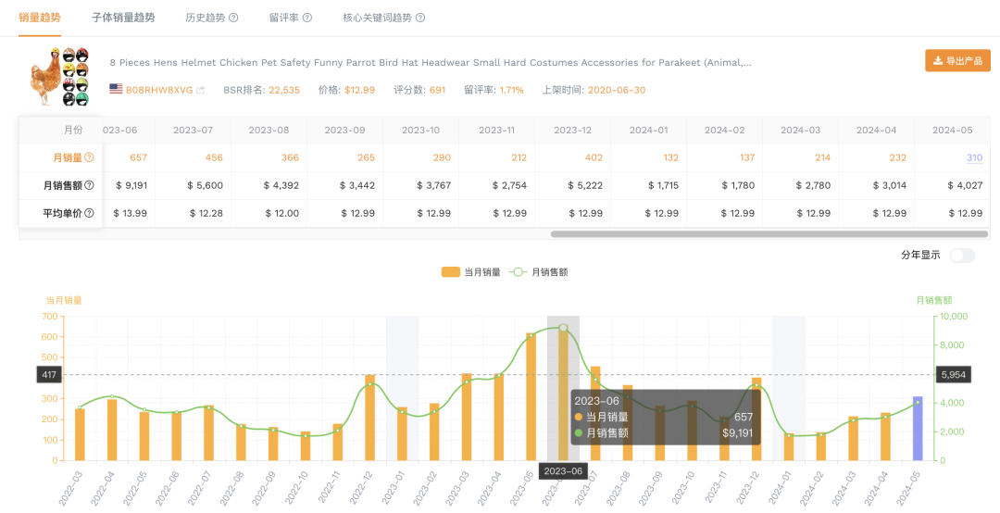
Task: Click question mark icon next to 月销售额
Action: pyautogui.click(x=89, y=186)
